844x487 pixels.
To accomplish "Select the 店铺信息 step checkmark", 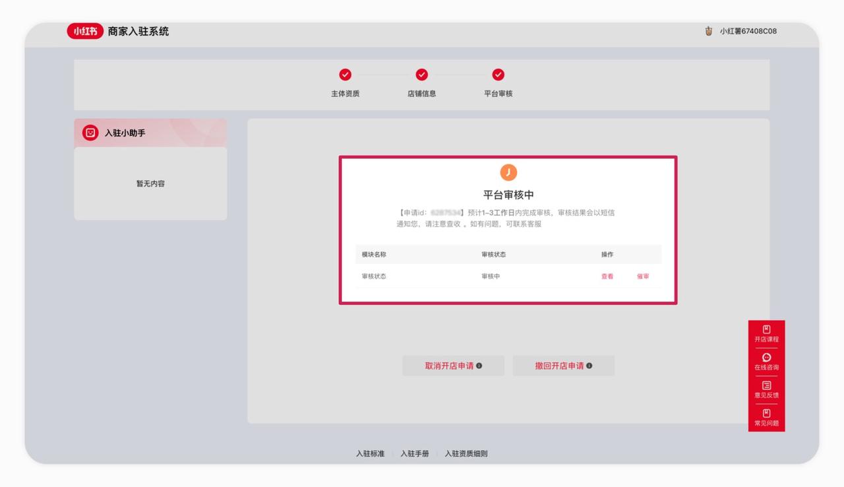I will pyautogui.click(x=422, y=75).
